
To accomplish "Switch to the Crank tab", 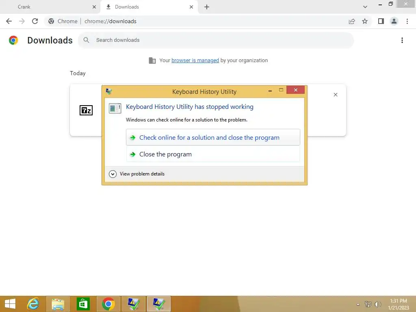I will coord(50,7).
